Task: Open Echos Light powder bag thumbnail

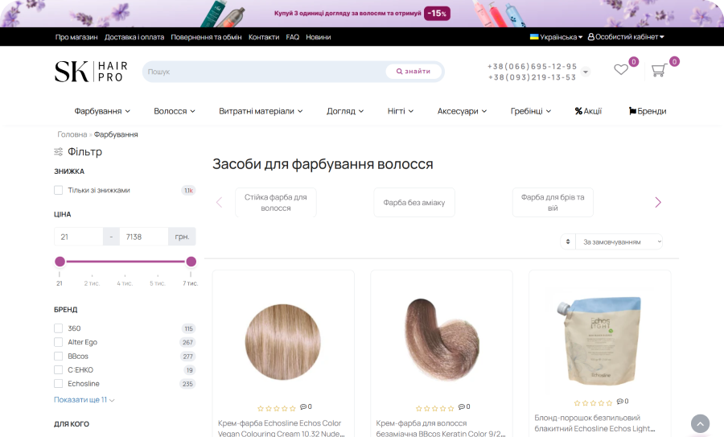Action: pos(599,341)
